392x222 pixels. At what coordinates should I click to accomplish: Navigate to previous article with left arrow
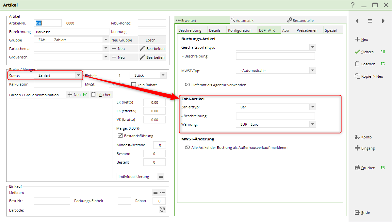click(357, 21)
